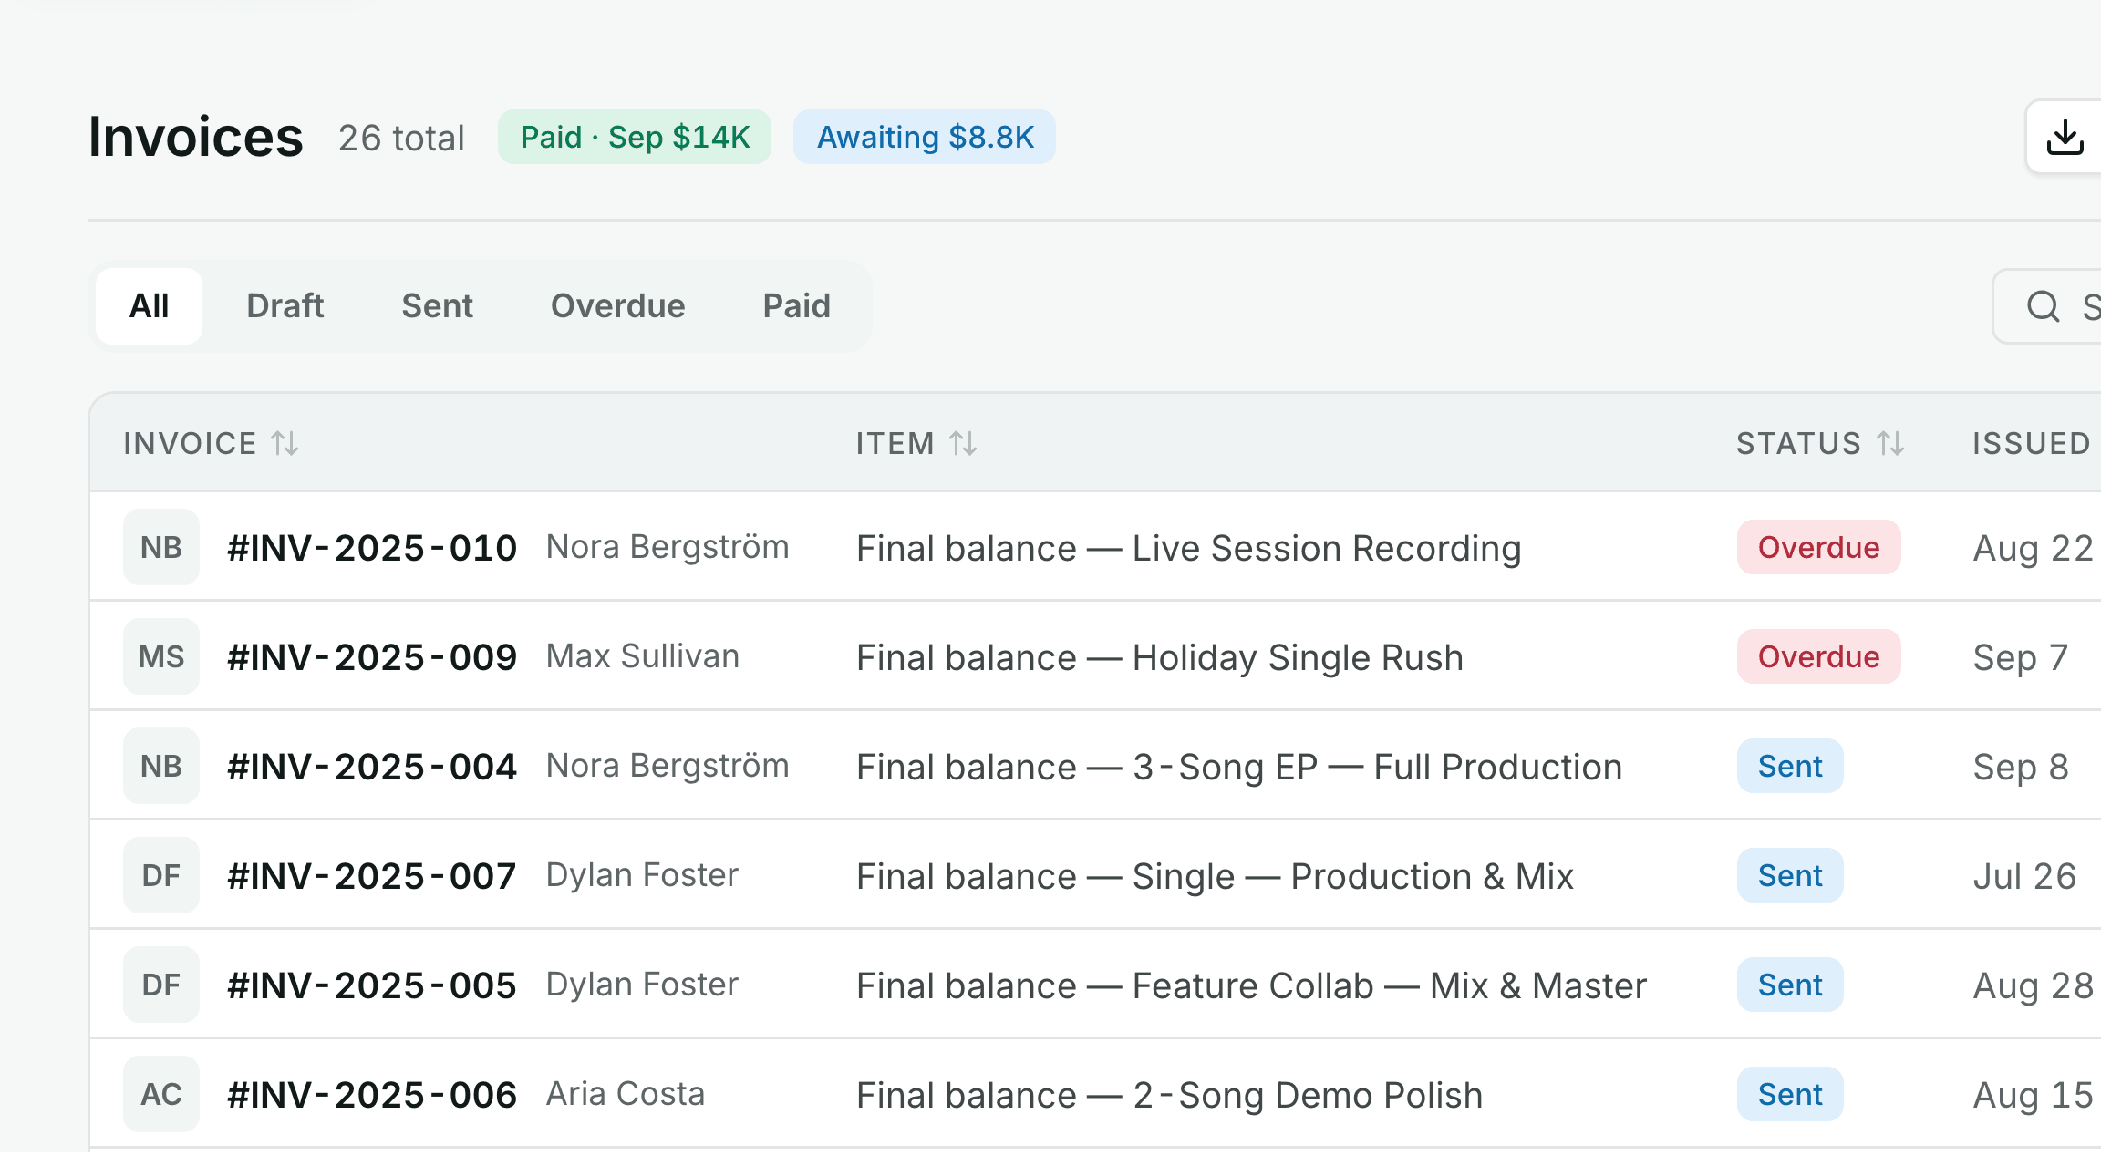The width and height of the screenshot is (2101, 1176).
Task: Click 'Final balance — Holiday Single Rush'
Action: pyautogui.click(x=1160, y=658)
